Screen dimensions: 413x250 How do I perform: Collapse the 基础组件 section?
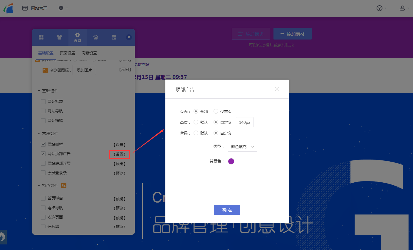(x=48, y=91)
